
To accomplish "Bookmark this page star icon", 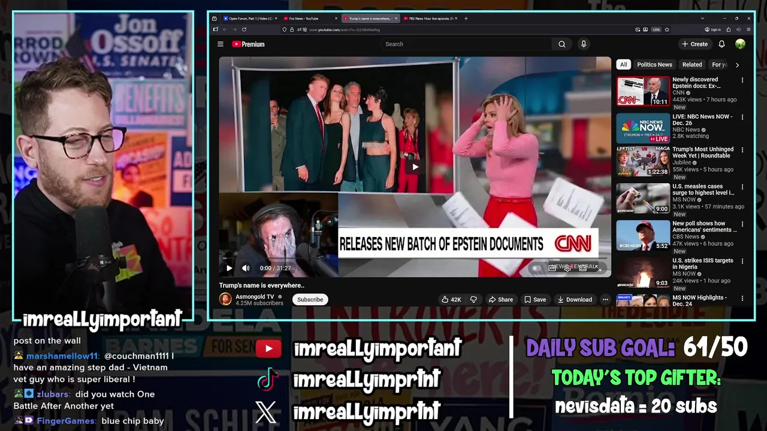I will [666, 29].
